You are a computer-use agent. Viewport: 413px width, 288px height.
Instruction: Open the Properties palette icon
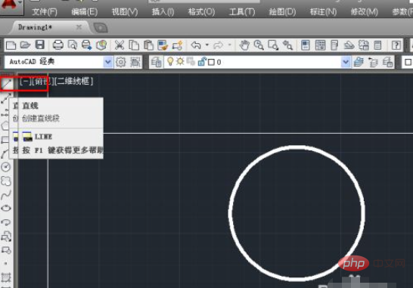click(x=306, y=45)
